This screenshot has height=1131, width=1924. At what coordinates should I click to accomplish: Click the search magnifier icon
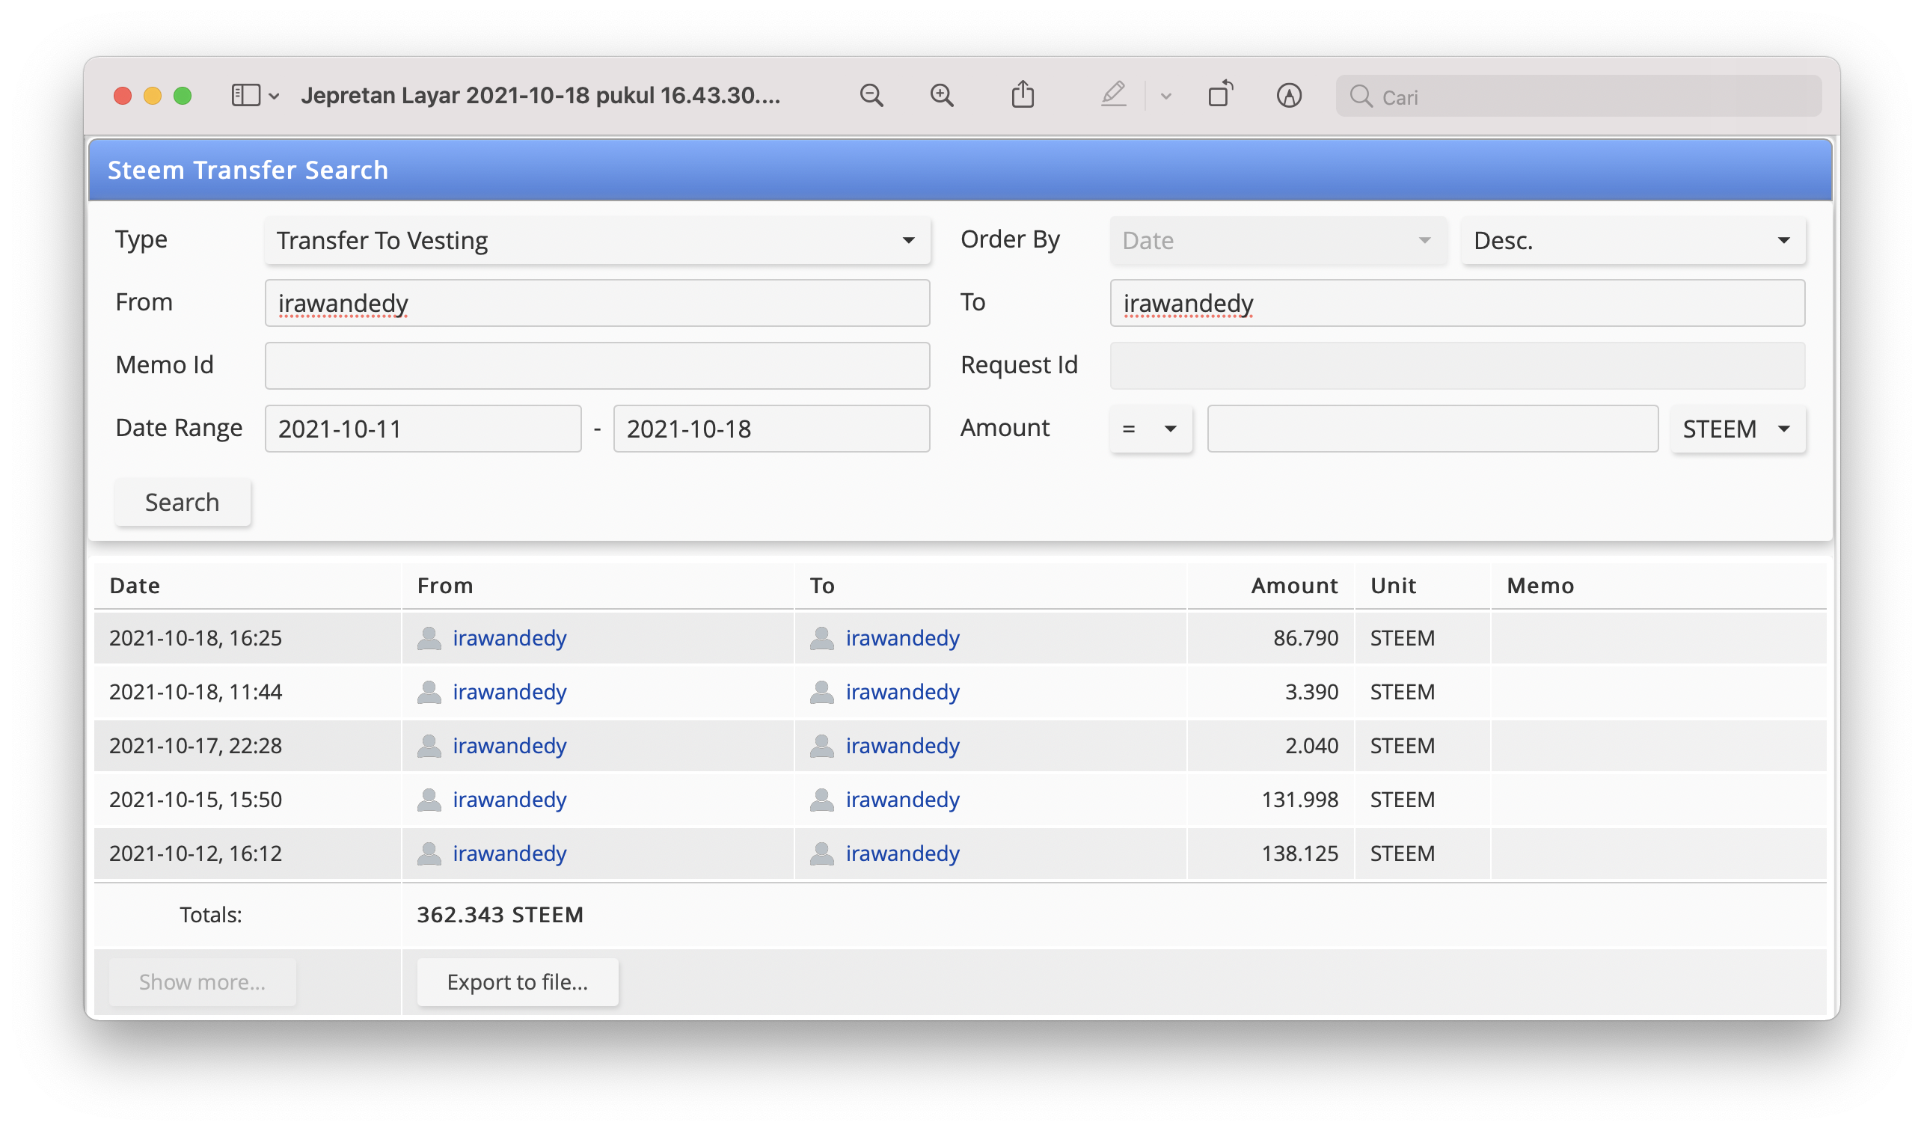pyautogui.click(x=1361, y=96)
